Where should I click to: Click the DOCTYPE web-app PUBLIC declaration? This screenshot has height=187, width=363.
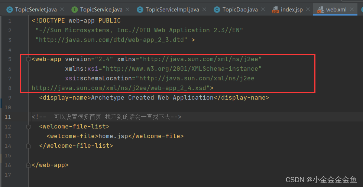(76, 21)
